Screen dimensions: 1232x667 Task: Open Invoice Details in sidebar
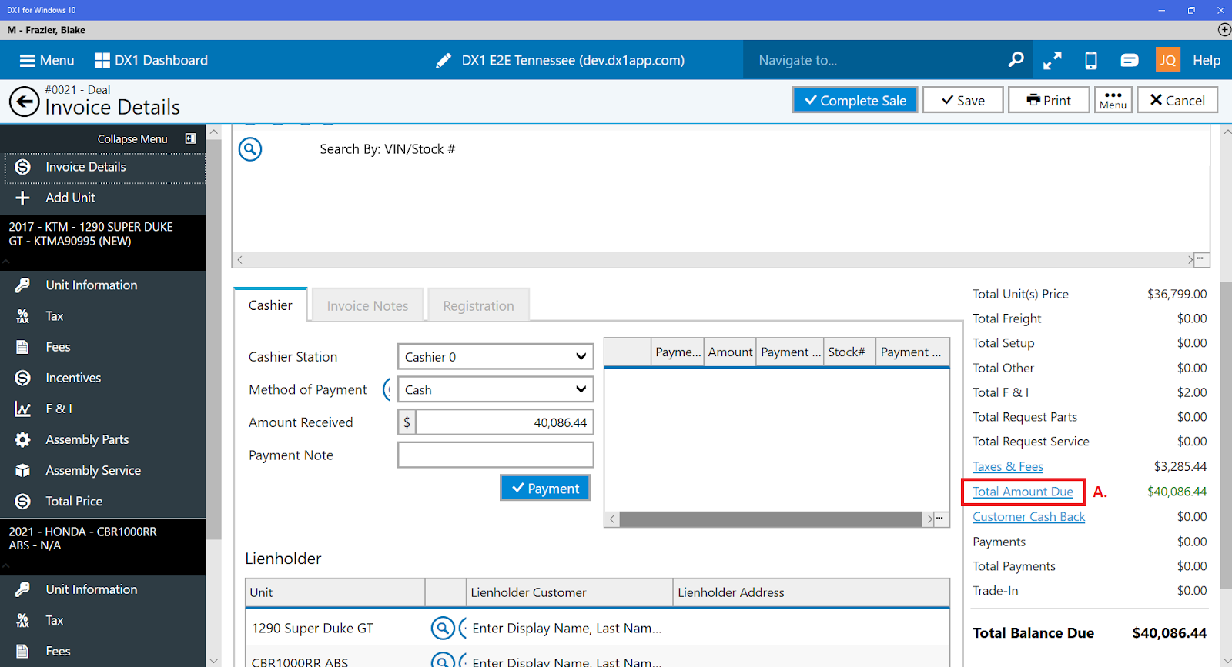click(x=104, y=167)
